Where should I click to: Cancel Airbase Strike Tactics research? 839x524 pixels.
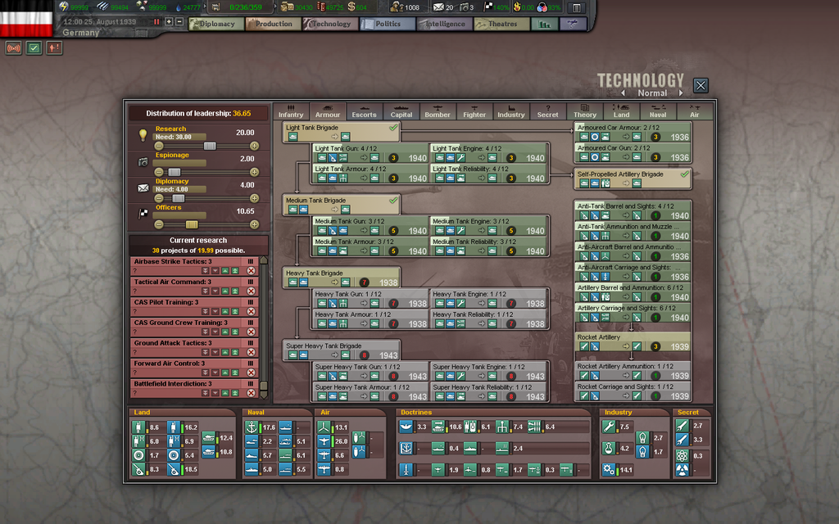click(x=251, y=271)
